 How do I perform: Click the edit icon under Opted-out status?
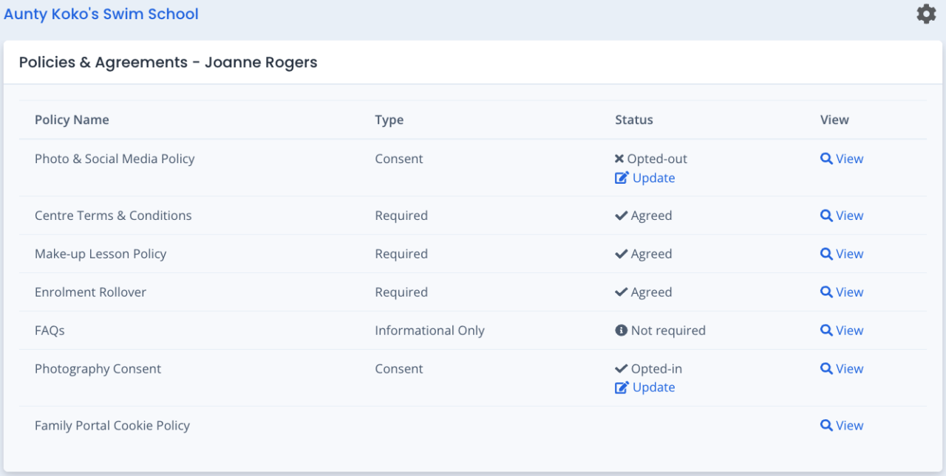point(622,178)
